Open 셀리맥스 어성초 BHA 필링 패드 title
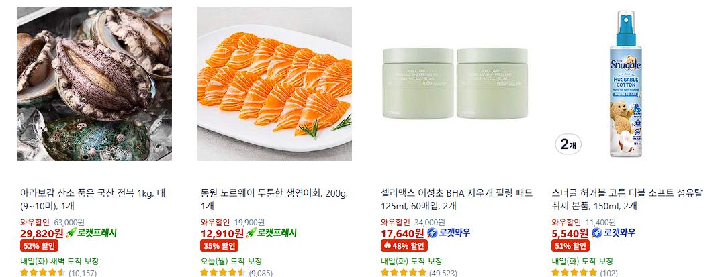This screenshot has height=277, width=722. pos(456,199)
